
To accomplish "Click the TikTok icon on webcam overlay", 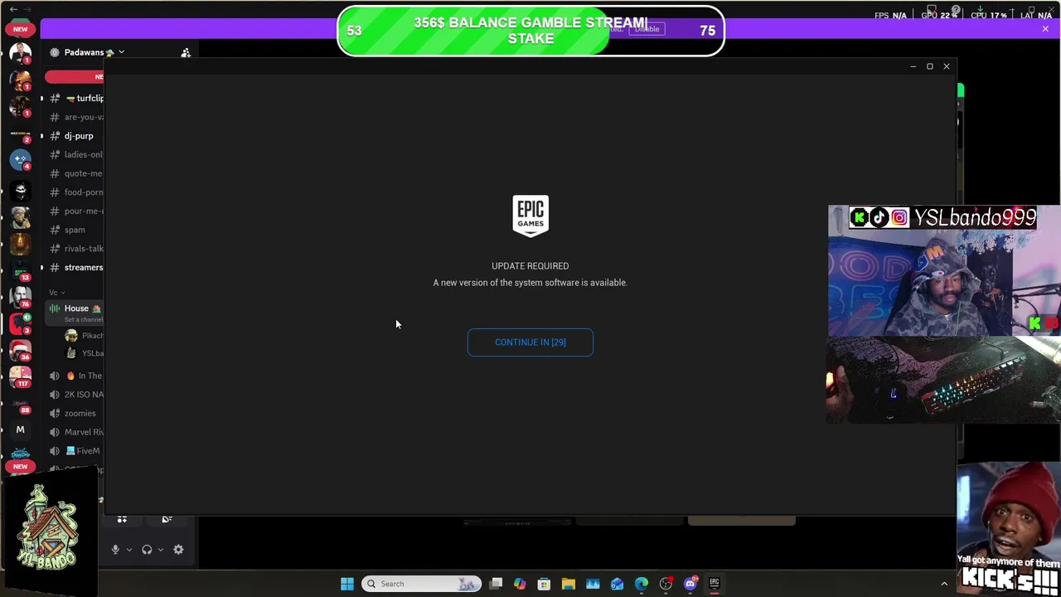I will point(879,218).
